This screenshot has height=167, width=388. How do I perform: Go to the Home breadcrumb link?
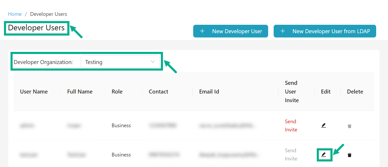coord(15,14)
